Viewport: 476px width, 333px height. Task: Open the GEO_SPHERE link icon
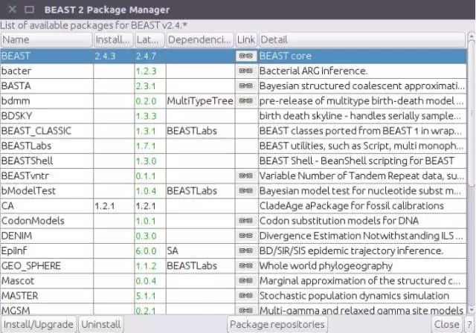[245, 266]
